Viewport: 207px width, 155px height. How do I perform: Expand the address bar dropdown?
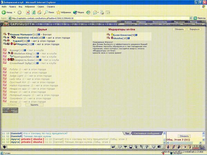coord(191,18)
